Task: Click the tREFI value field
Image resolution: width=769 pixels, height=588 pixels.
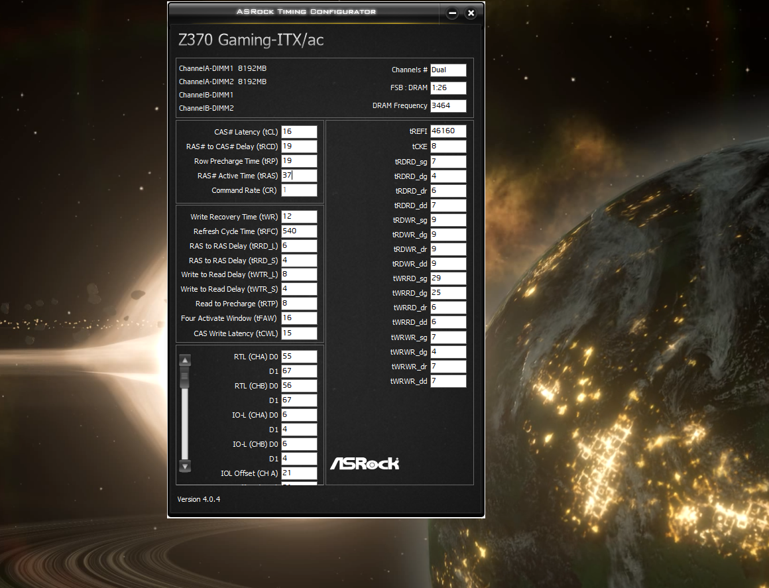Action: pyautogui.click(x=448, y=131)
